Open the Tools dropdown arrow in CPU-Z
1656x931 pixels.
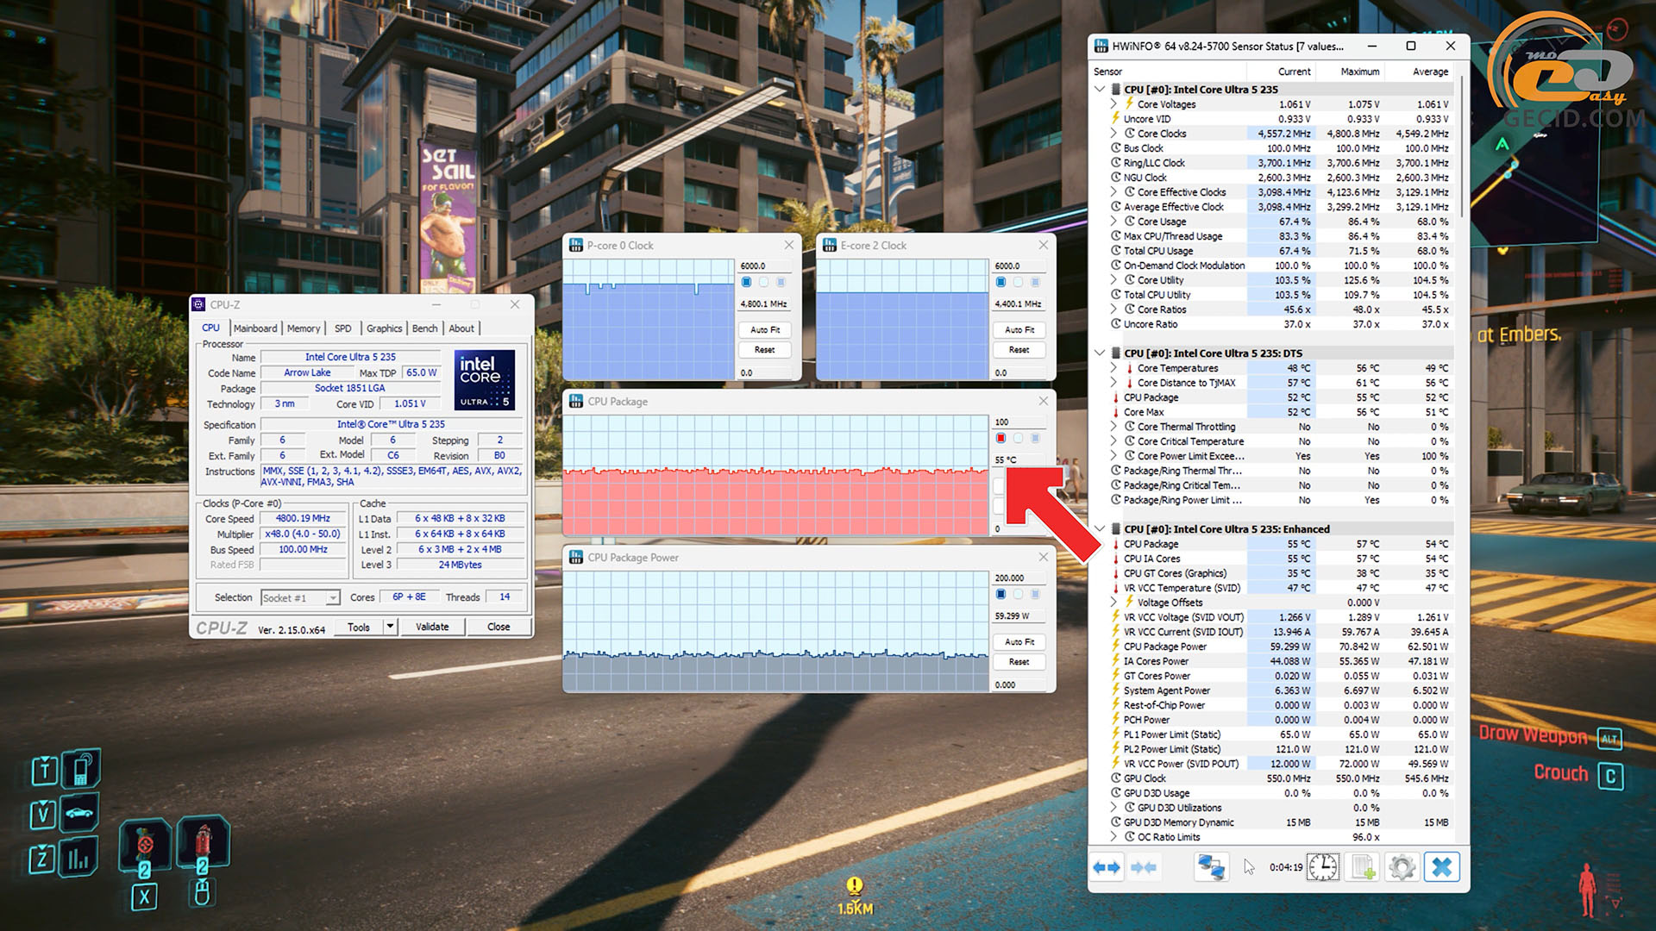[x=390, y=627]
